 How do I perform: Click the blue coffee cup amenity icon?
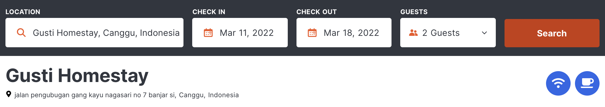tap(587, 83)
